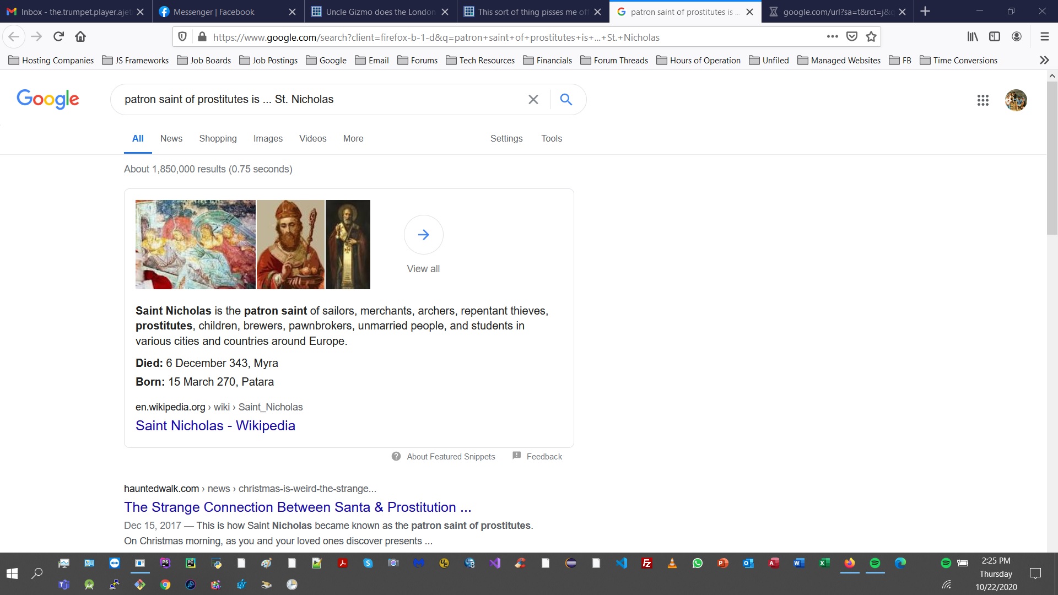Open the Hours of Operation bookmark folder

[699, 61]
